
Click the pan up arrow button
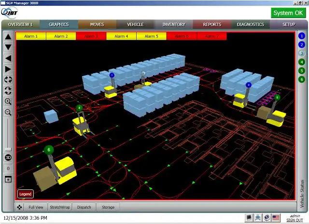(8, 37)
